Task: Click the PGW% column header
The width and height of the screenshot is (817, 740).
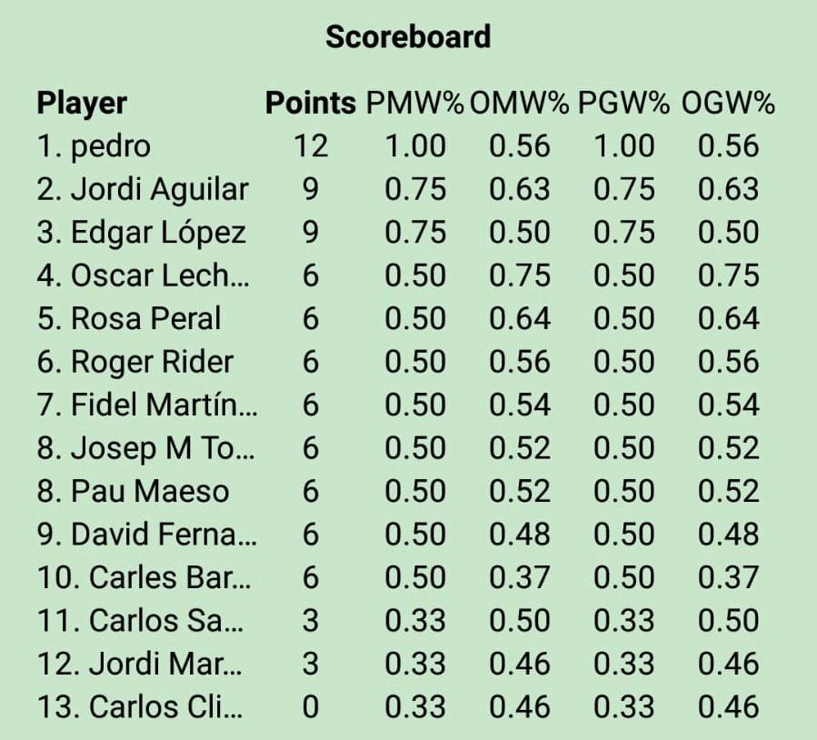Action: 623,104
